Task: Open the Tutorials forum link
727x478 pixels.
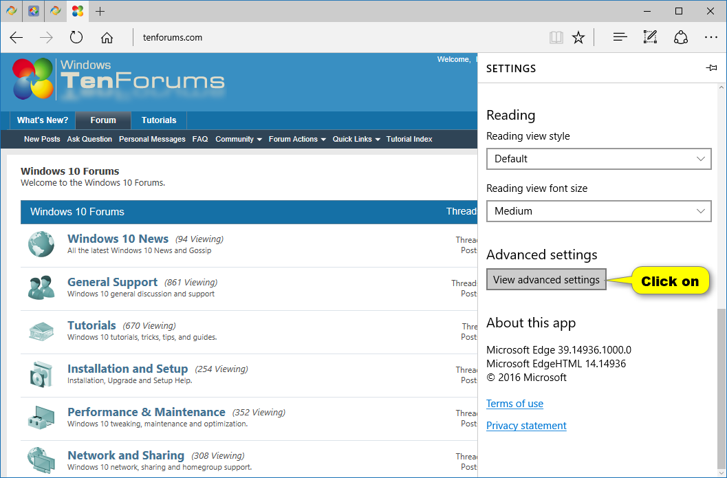Action: click(91, 325)
